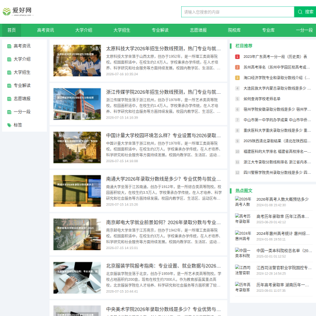Open recommended link 2025陕西清北录取结果
Viewport: 316px width, 316px height.
[x=276, y=141]
